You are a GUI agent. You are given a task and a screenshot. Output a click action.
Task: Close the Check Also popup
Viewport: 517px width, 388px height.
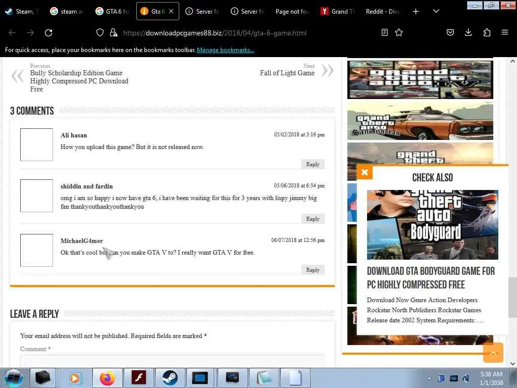[365, 172]
